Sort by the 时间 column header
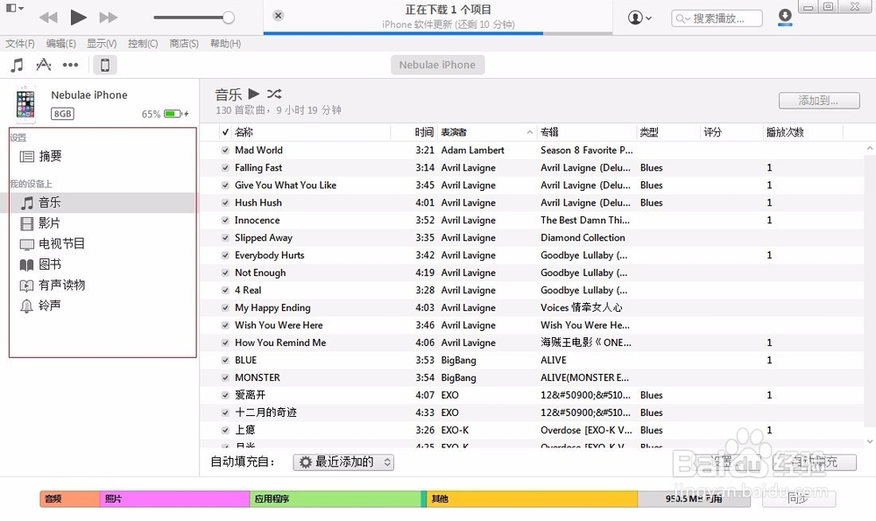 [x=424, y=132]
